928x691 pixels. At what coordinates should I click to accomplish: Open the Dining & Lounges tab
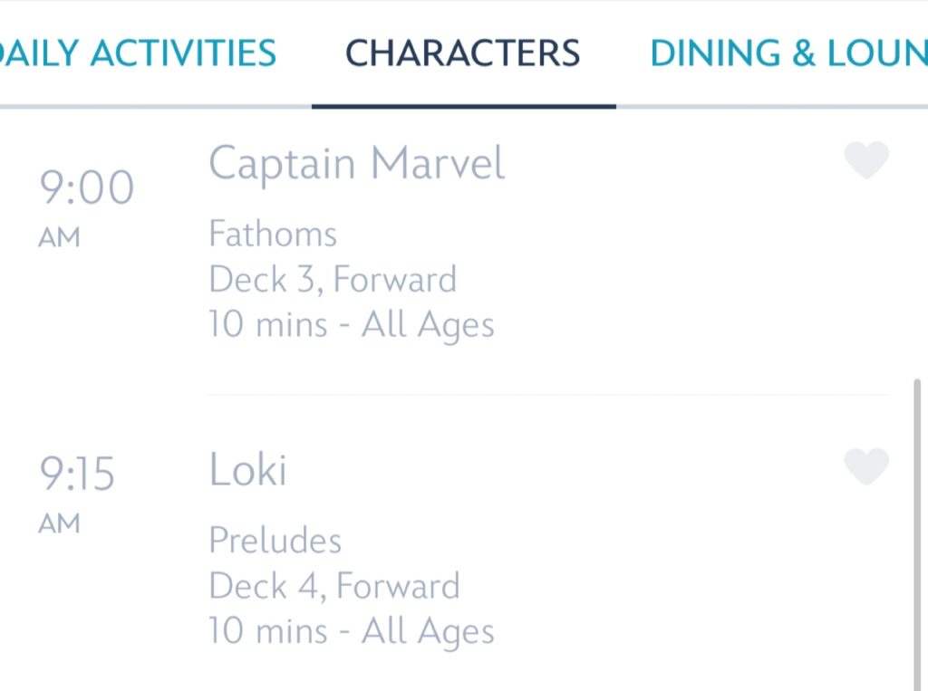788,53
